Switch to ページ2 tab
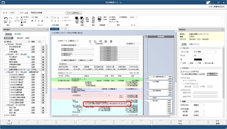This screenshot has width=227, height=129. pyautogui.click(x=64, y=29)
